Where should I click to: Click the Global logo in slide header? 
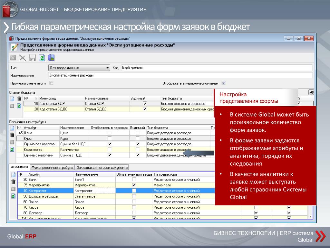click(x=9, y=9)
